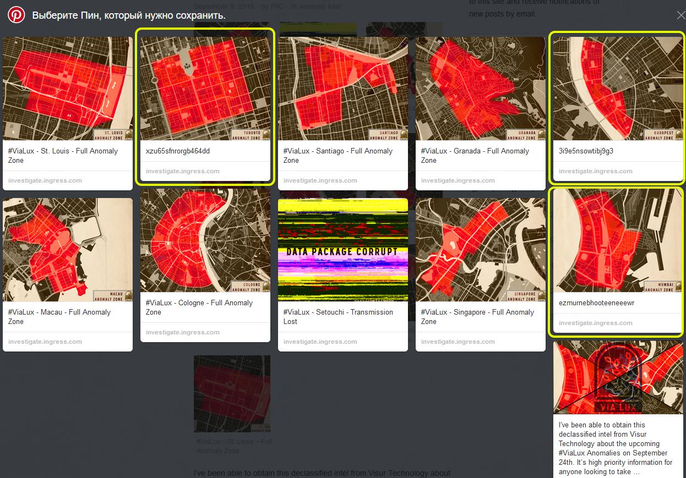Click the '3i9e5nsowtibj9g3' pin caption

(x=586, y=151)
